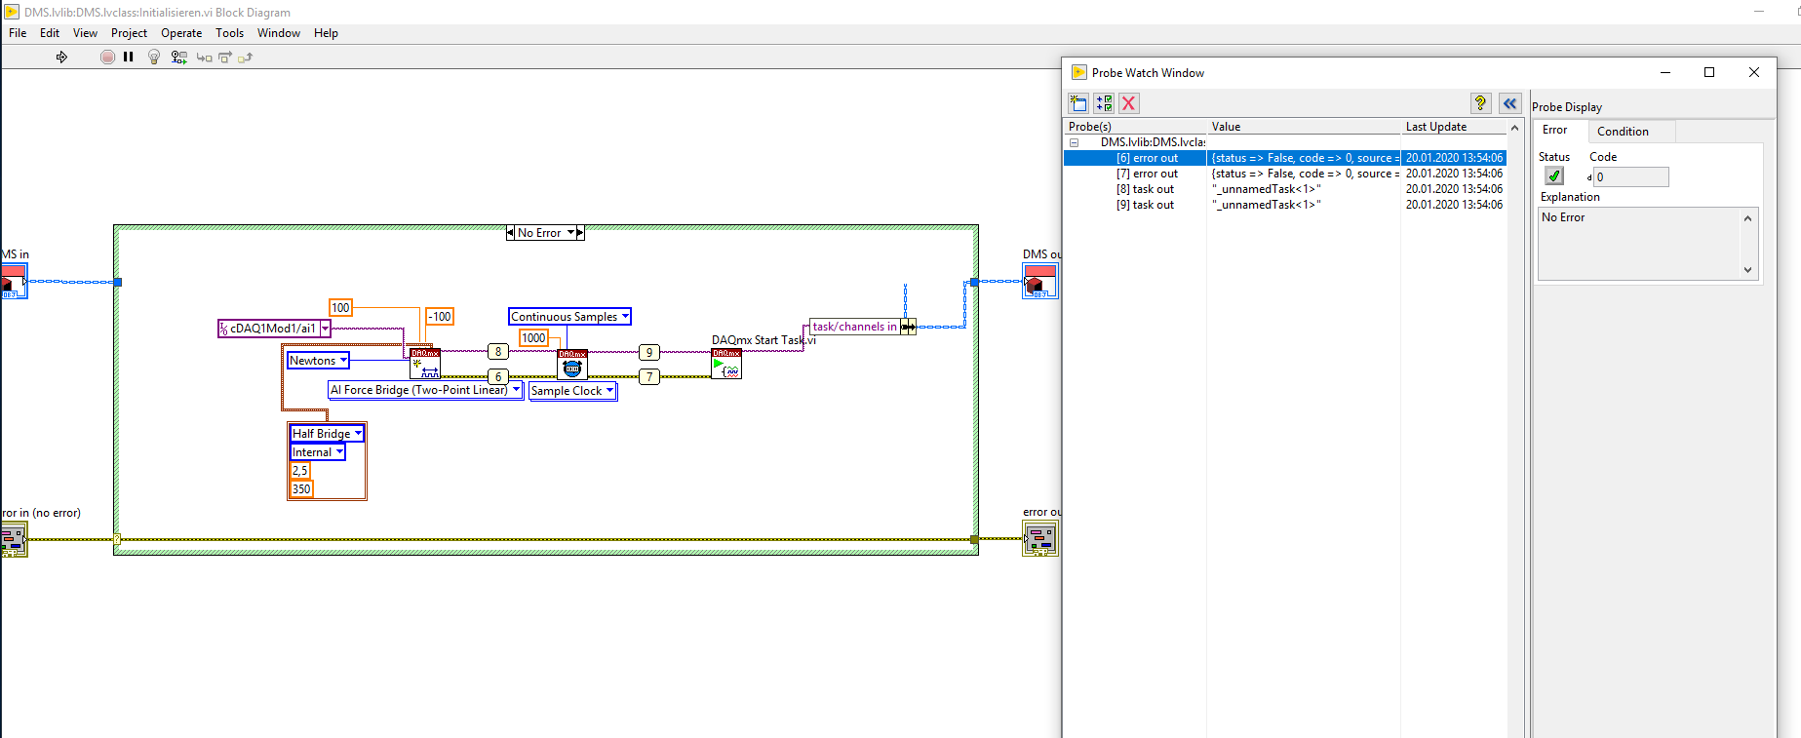Viewport: 1801px width, 738px height.
Task: Collapse the DMS.lvlib probe tree node
Action: [1075, 142]
